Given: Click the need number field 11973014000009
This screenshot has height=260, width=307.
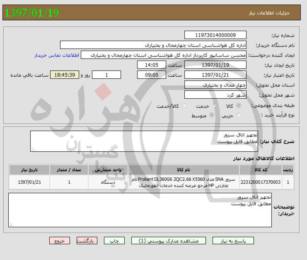Looking at the screenshot, I should tap(215, 35).
